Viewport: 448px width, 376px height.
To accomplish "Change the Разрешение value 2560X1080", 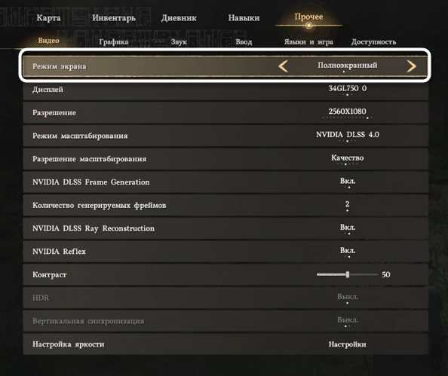I will click(347, 112).
